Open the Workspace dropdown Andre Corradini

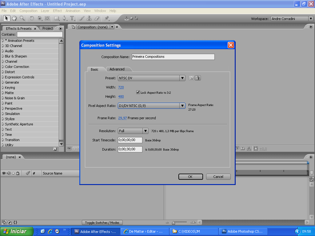[292, 19]
